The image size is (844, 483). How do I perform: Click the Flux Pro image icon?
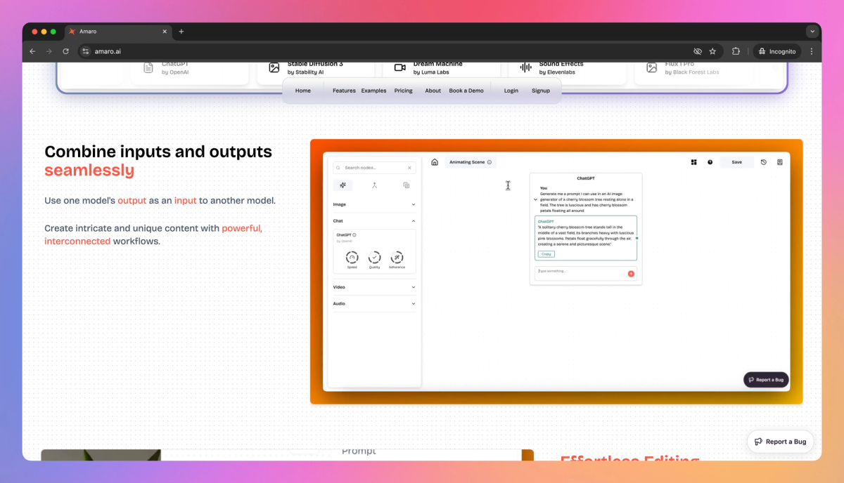[x=652, y=67]
